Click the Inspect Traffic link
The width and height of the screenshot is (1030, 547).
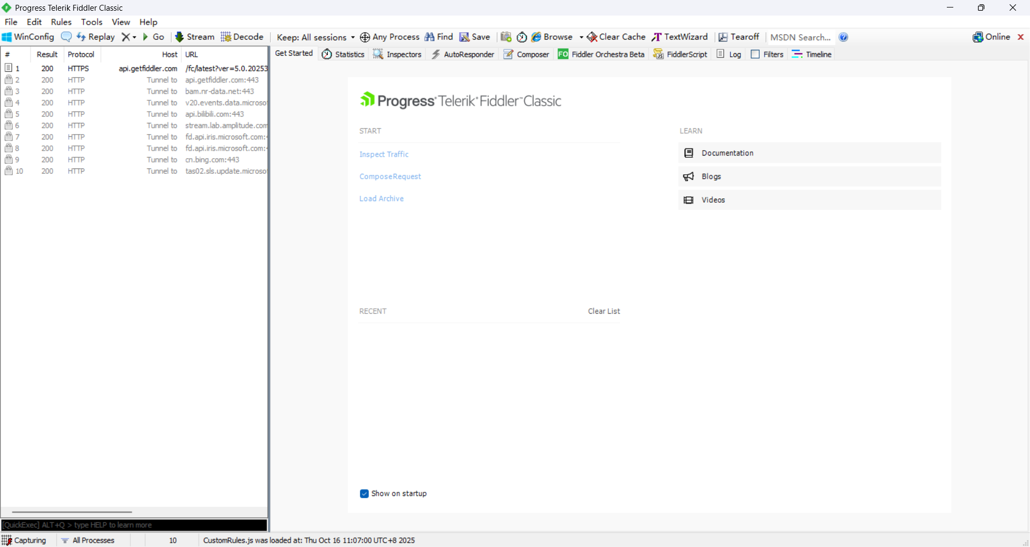(x=384, y=154)
